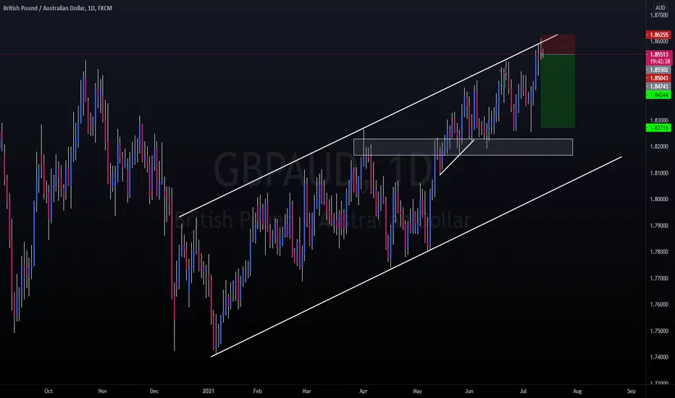The height and width of the screenshot is (398, 675).
Task: Click the Jun label on time axis
Action: (x=469, y=391)
